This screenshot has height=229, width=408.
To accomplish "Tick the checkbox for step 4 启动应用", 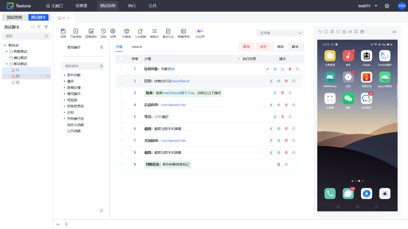I will click(x=122, y=105).
